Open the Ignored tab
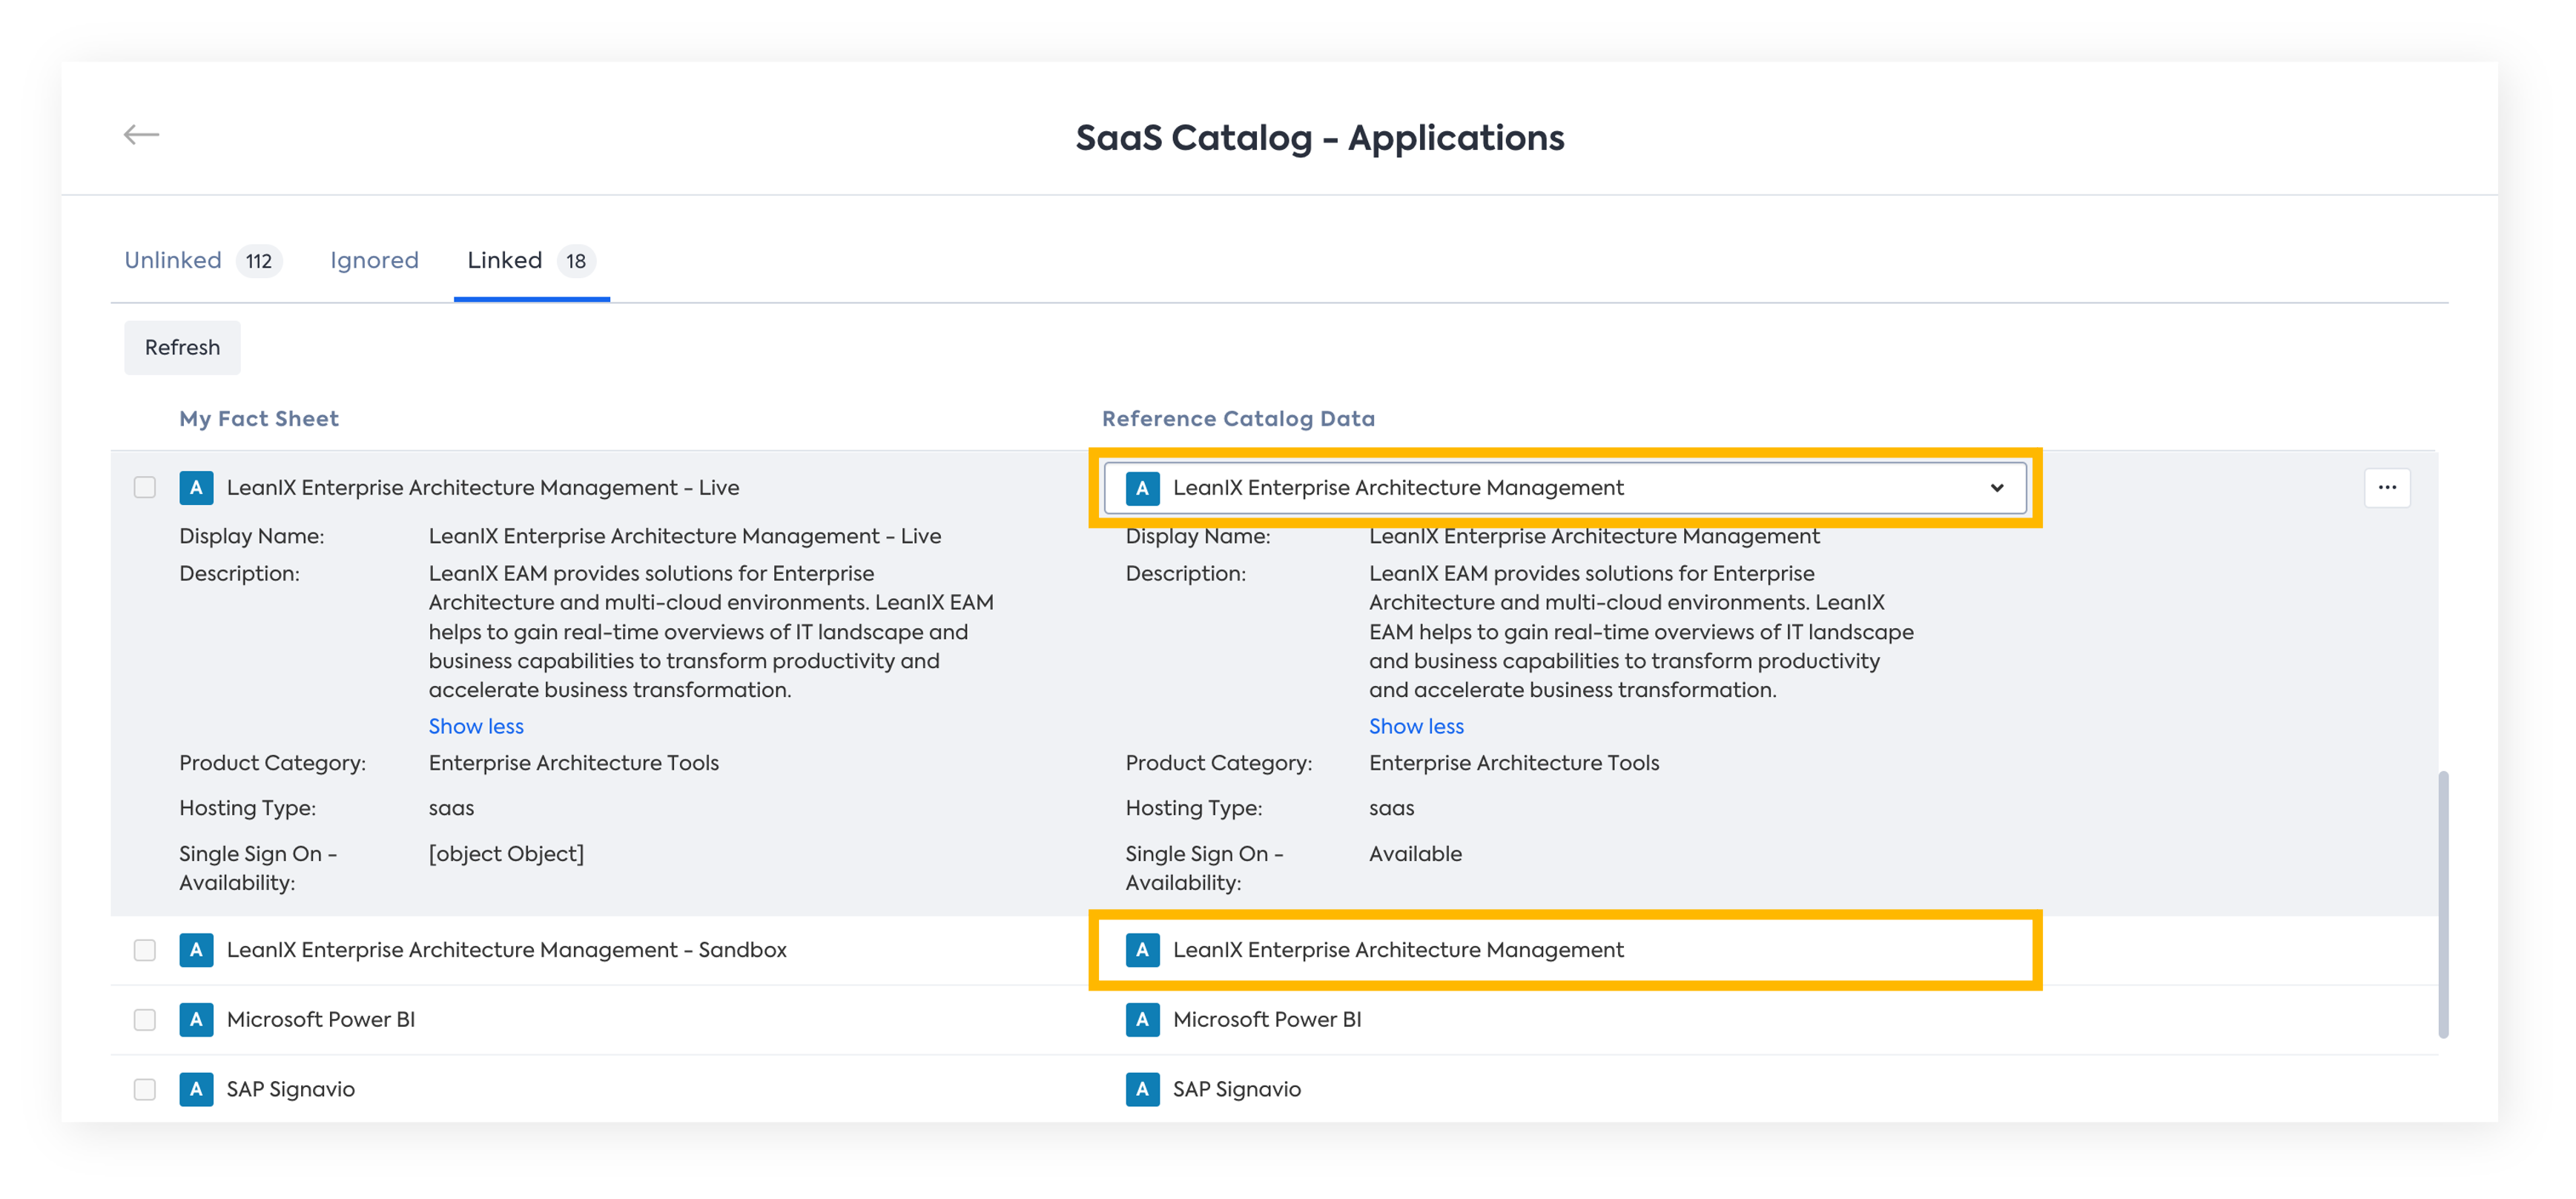The height and width of the screenshot is (1199, 2576). (374, 261)
